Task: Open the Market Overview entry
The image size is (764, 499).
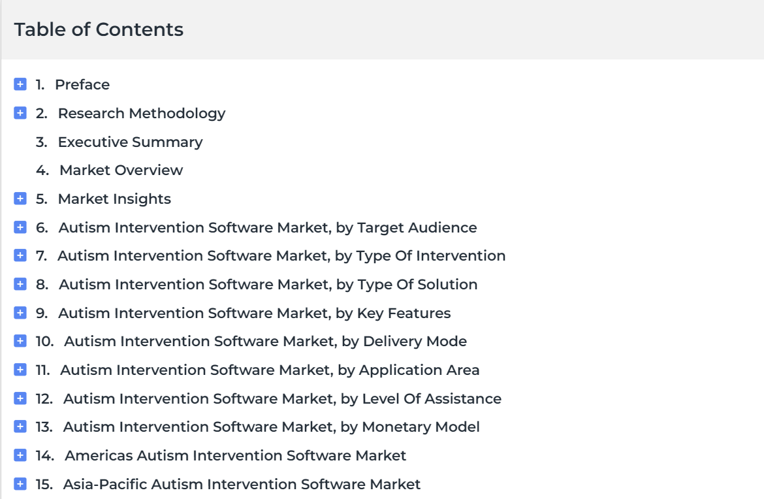Action: pos(121,170)
